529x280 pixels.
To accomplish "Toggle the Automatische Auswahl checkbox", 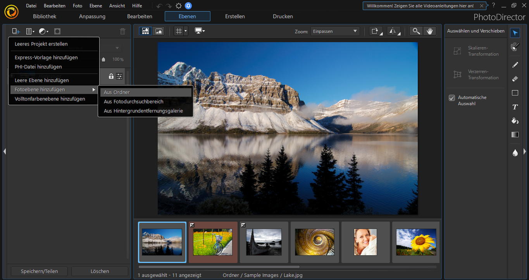I will [x=452, y=98].
